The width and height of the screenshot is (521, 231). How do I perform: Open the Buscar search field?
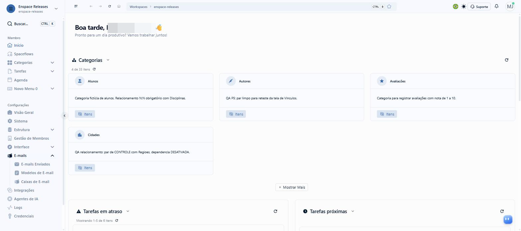click(31, 24)
